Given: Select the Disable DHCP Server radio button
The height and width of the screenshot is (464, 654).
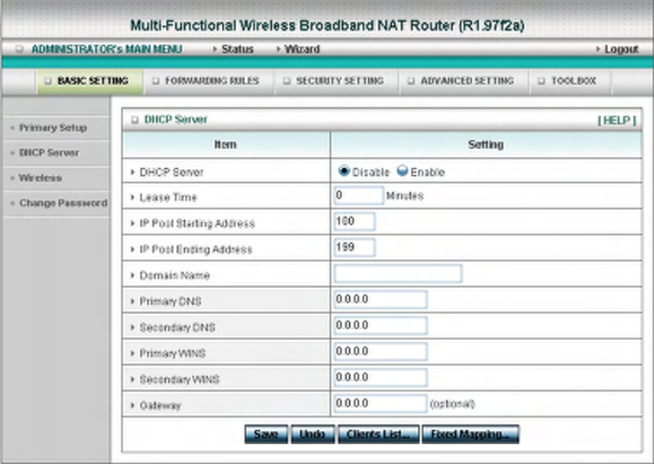Looking at the screenshot, I should [x=344, y=170].
